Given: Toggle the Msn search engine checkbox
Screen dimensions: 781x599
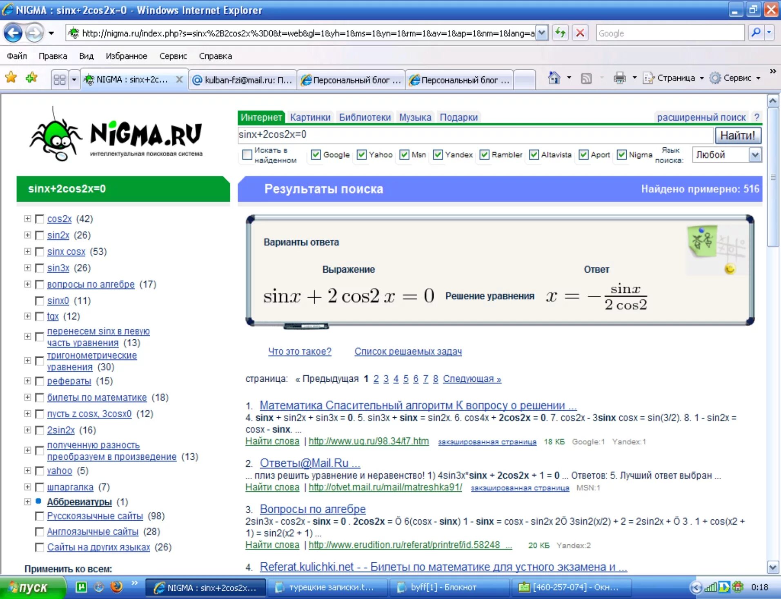Looking at the screenshot, I should point(404,154).
